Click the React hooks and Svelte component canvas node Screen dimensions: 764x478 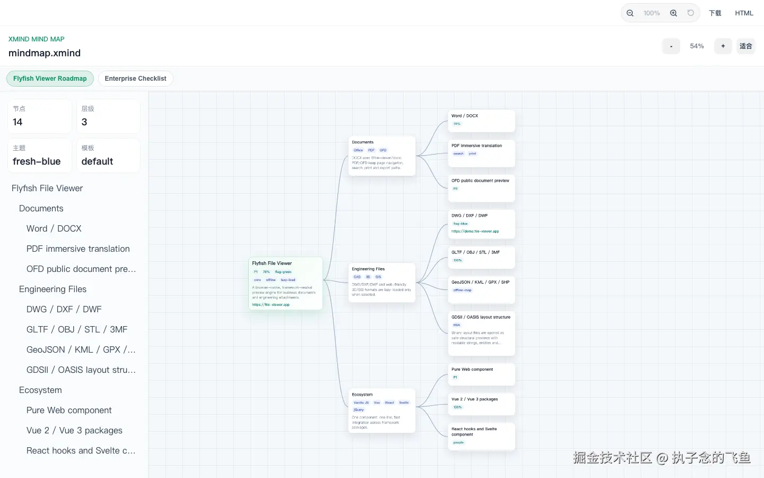482,437
